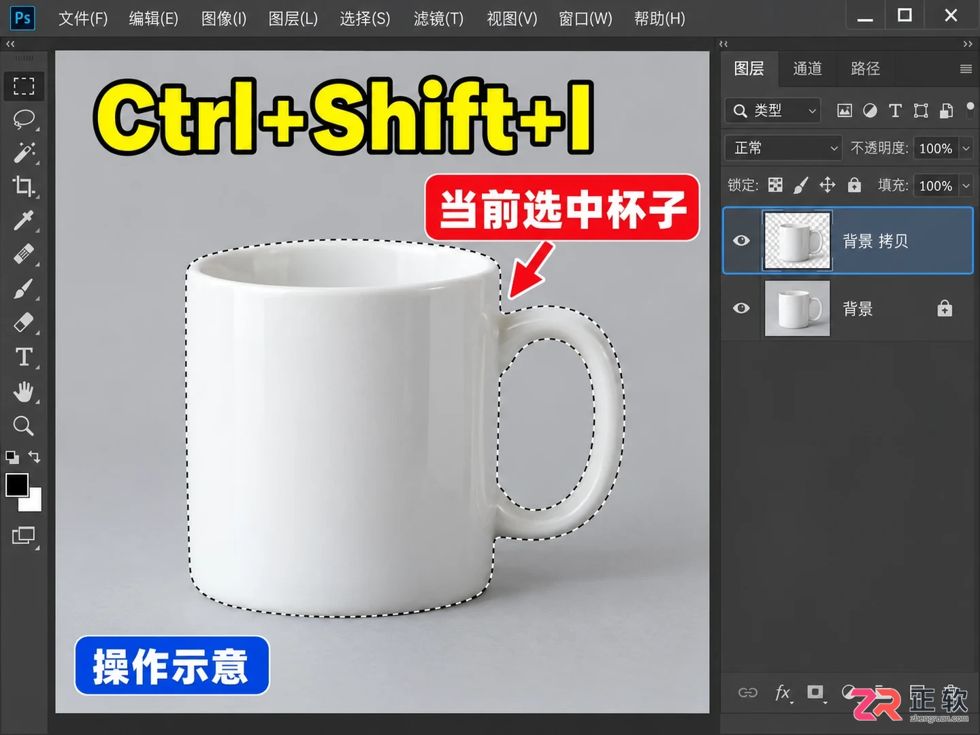
Task: Toggle lock position move icon
Action: [x=828, y=185]
